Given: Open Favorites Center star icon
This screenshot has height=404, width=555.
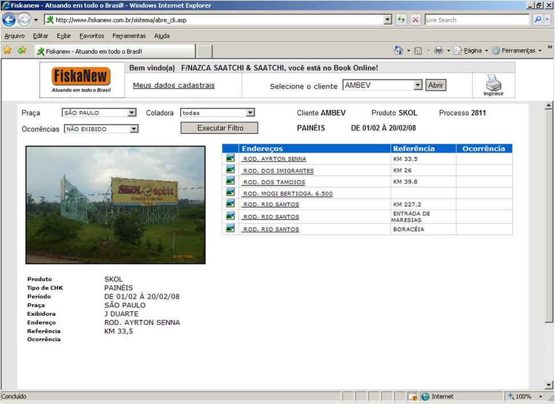Looking at the screenshot, I should [x=7, y=51].
